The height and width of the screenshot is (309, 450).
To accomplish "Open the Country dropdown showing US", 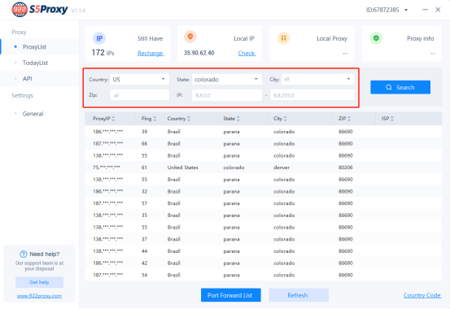I will (139, 80).
